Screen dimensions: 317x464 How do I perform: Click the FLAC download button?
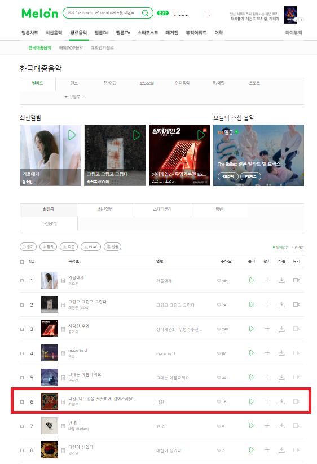click(91, 246)
